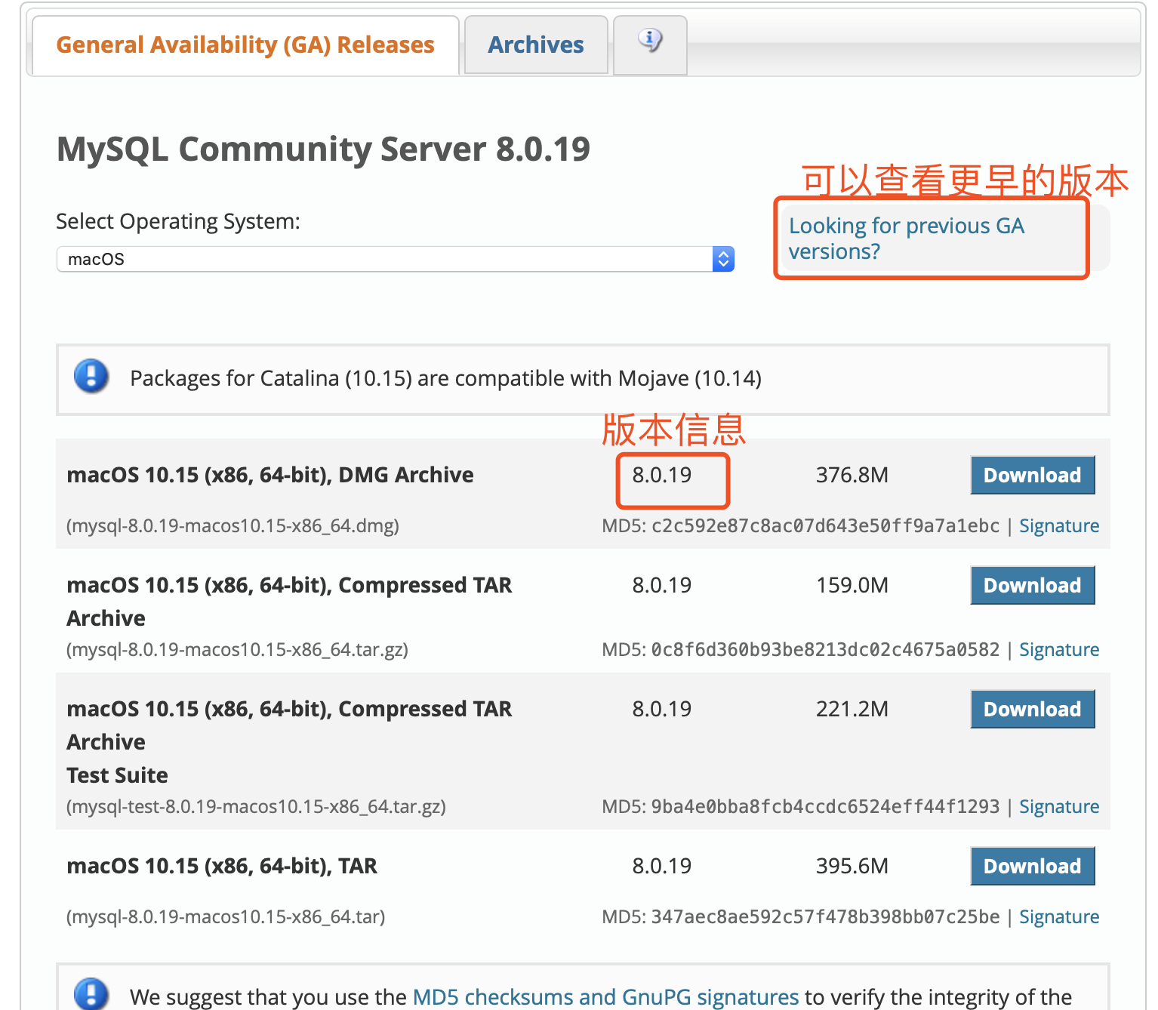Download the Test Suite TAR archive
Image resolution: width=1158 pixels, height=1010 pixels.
coord(1031,709)
